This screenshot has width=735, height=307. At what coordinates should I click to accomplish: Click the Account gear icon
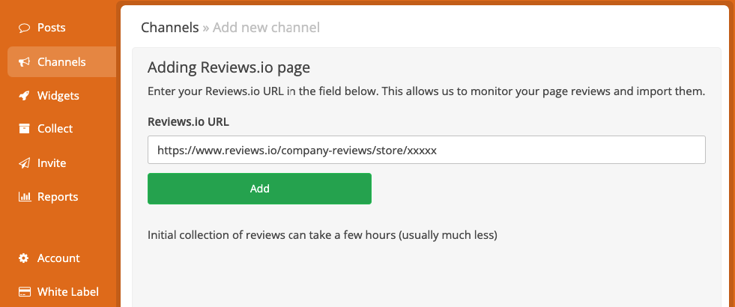24,258
